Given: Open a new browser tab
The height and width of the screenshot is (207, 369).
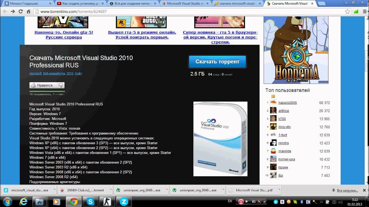Looking at the screenshot, I should [x=322, y=4].
